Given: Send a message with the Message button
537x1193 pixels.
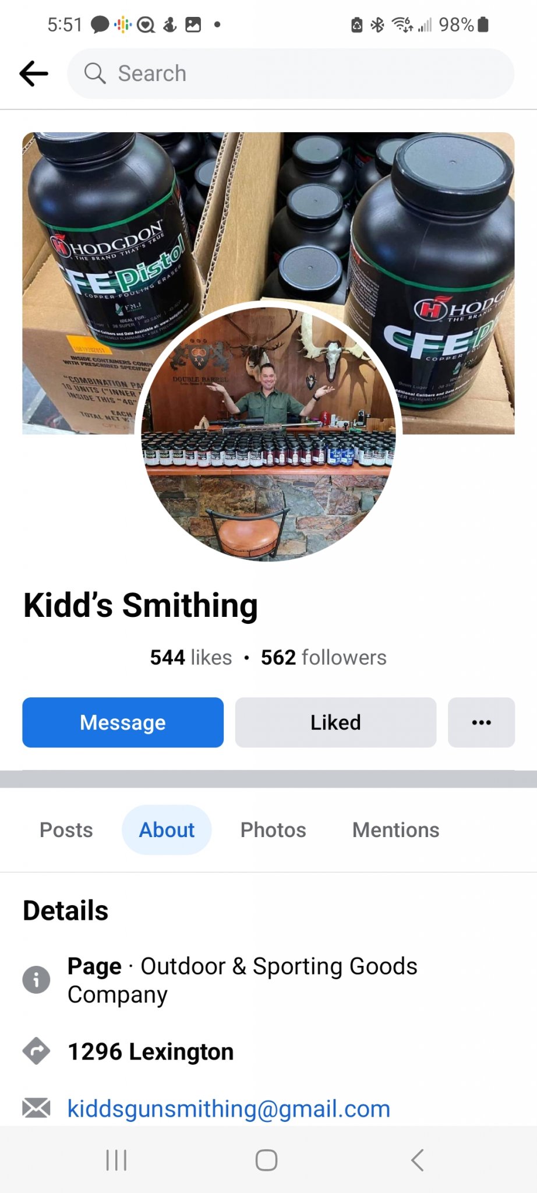Looking at the screenshot, I should coord(123,722).
